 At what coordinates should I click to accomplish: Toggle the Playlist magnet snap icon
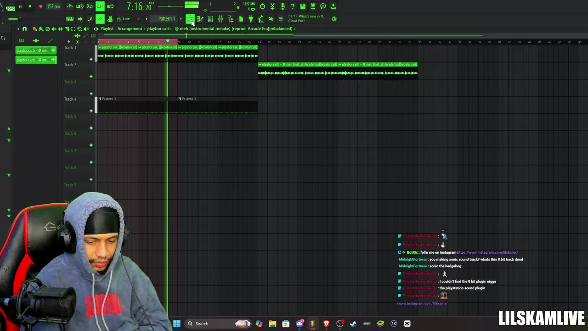click(25, 29)
